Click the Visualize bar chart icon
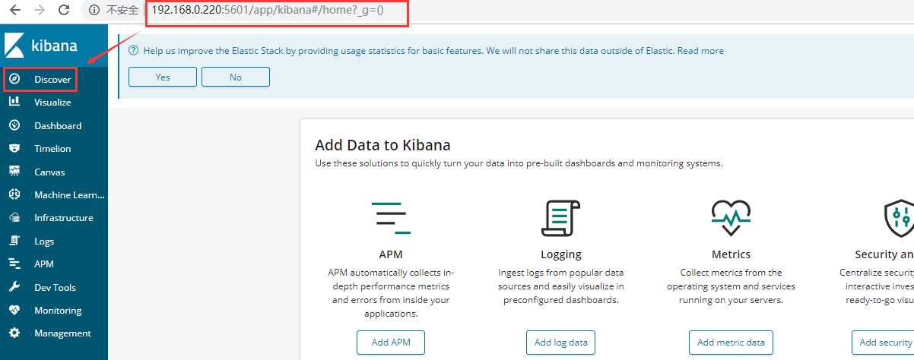The width and height of the screenshot is (914, 360). coord(14,102)
